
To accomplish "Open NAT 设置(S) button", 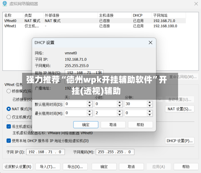I will point(180,109).
